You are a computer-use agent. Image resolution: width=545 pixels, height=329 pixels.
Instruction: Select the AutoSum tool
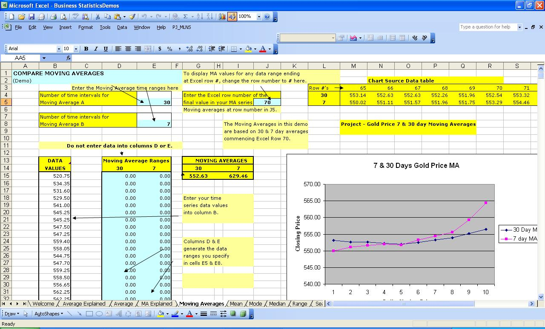tap(186, 17)
